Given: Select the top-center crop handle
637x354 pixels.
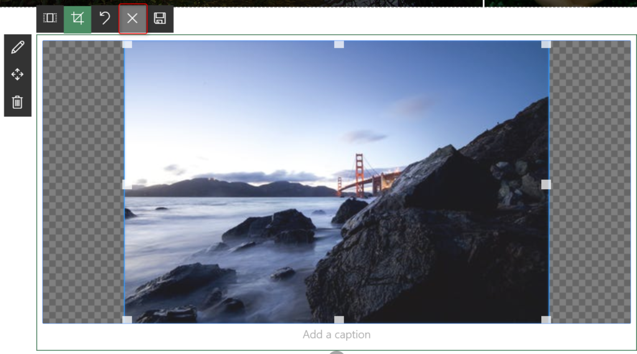Looking at the screenshot, I should coord(339,44).
